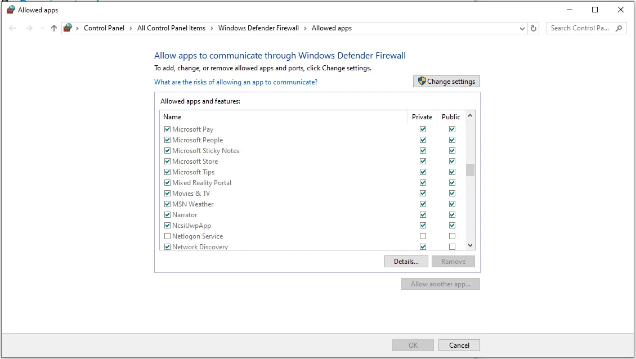Click the Up one level arrow
The image size is (636, 359).
click(x=54, y=28)
